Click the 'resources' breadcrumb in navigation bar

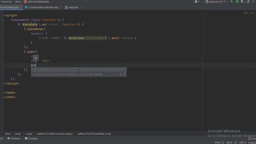tap(6, 2)
